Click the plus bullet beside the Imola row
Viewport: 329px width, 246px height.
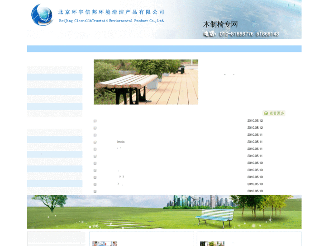pos(95,142)
